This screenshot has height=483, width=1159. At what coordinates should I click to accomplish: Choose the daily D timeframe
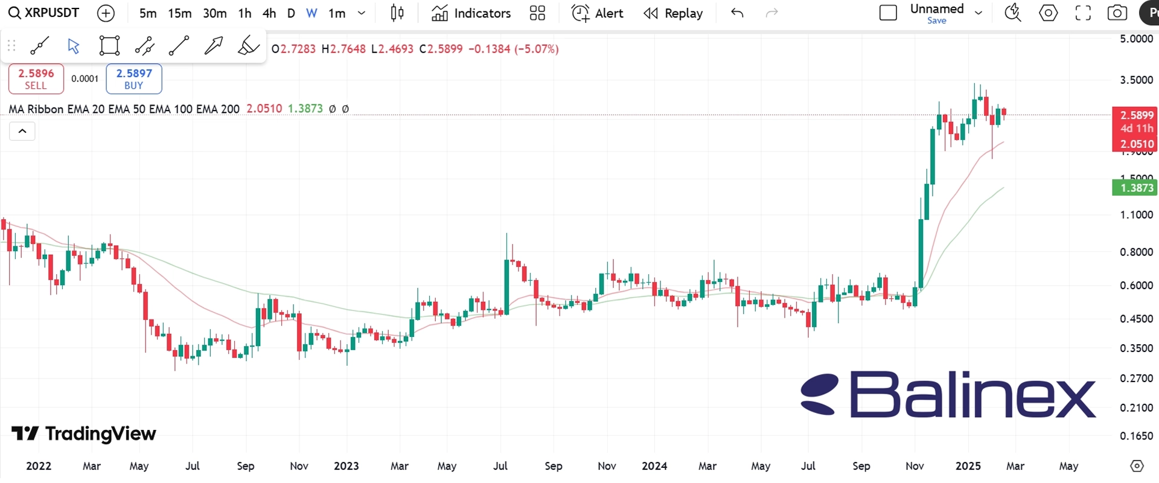tap(291, 13)
